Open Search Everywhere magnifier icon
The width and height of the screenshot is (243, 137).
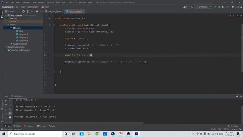[x=241, y=7]
